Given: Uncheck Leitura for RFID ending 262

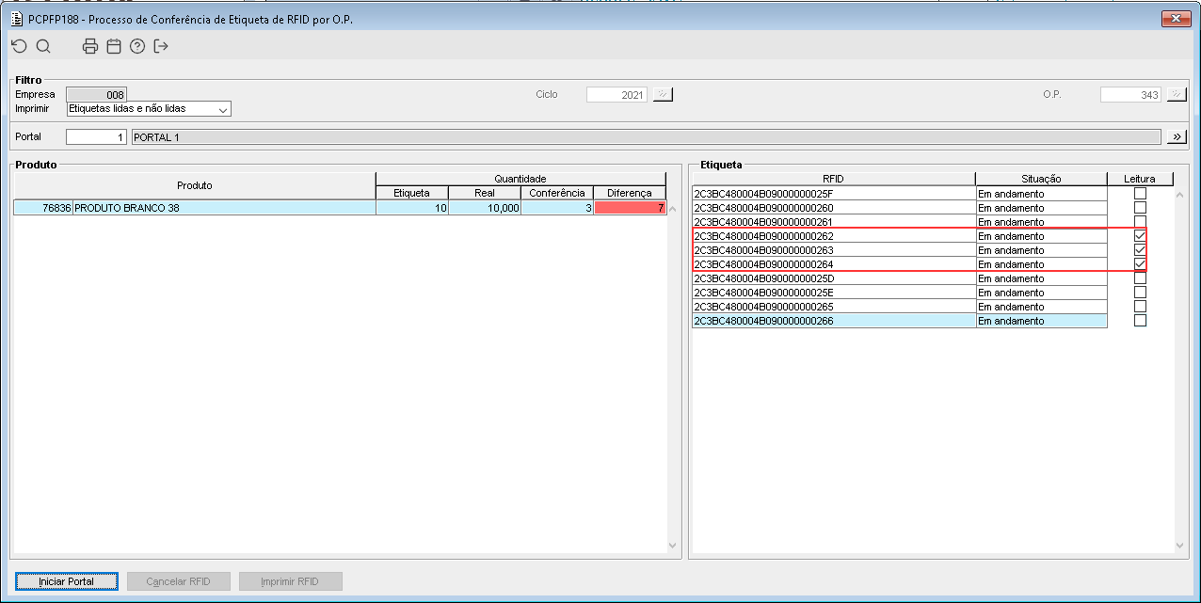Looking at the screenshot, I should pos(1140,236).
